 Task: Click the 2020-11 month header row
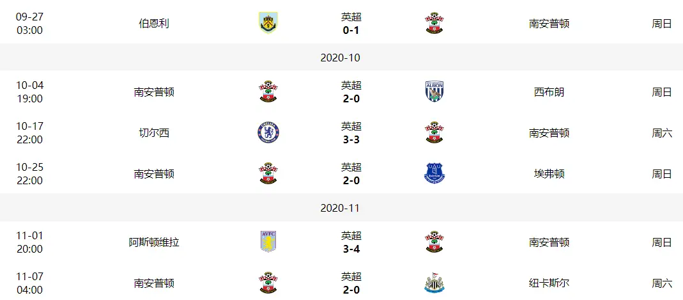(x=341, y=207)
